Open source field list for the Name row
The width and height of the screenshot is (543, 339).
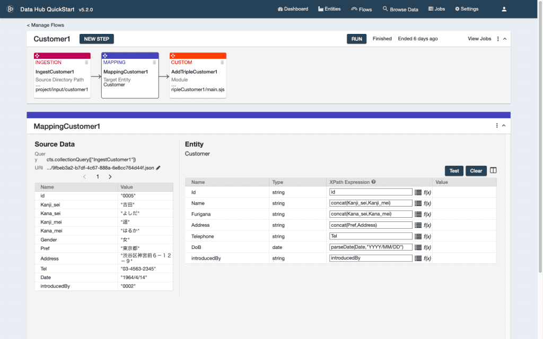click(x=418, y=203)
